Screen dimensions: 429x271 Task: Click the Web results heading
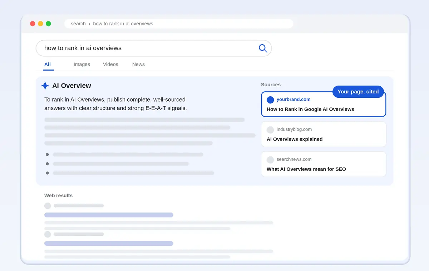coord(58,196)
